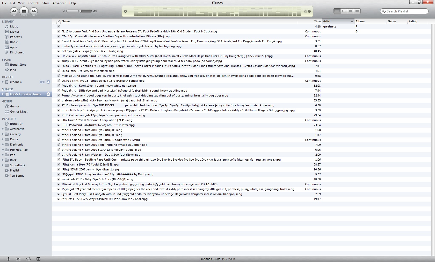
Task: Open the Music library
Action: click(14, 26)
